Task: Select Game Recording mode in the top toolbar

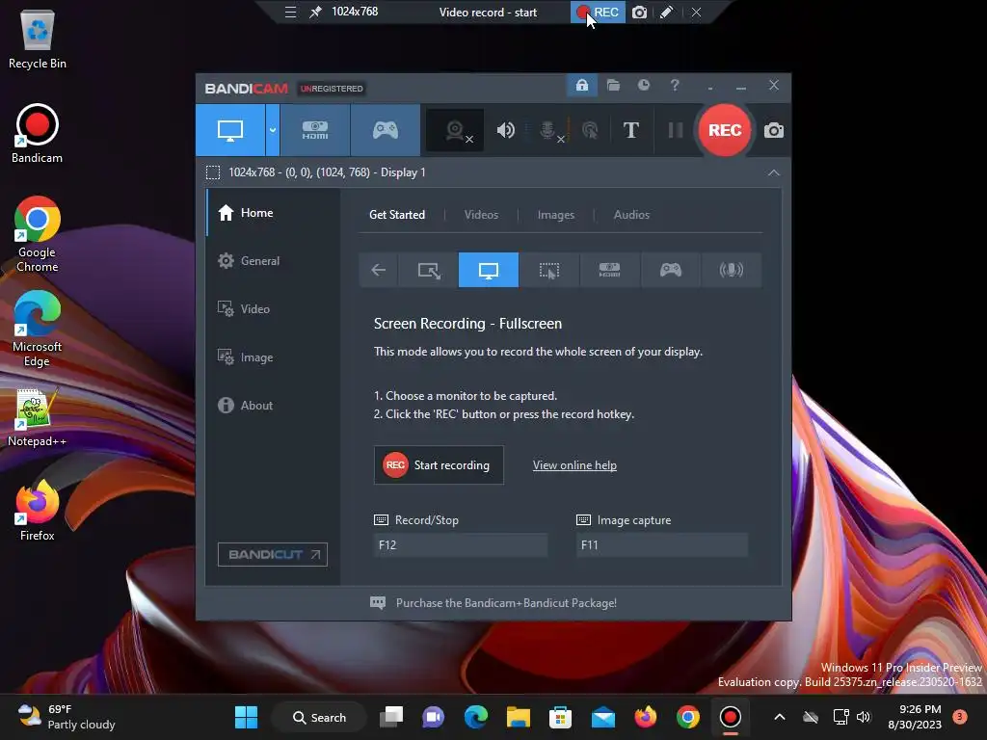Action: [x=386, y=130]
